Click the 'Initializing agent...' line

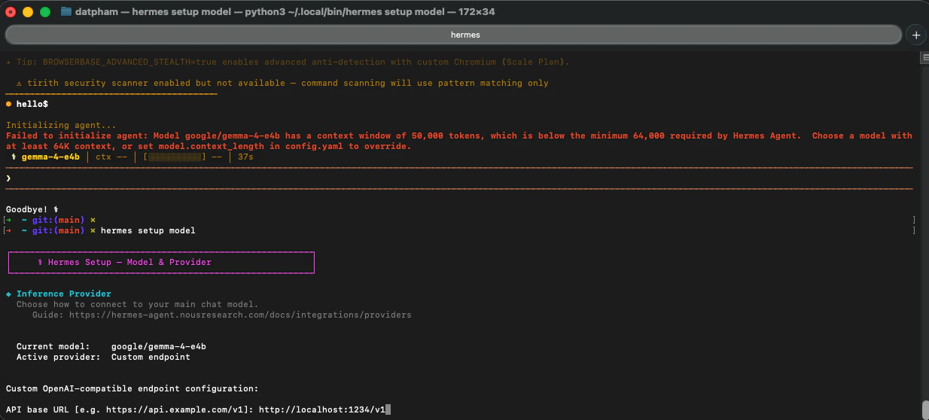pyautogui.click(x=61, y=125)
